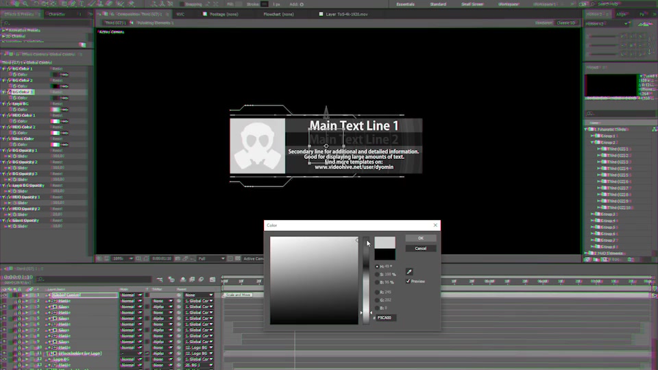The width and height of the screenshot is (658, 370).
Task: Switch to the Character panel tab
Action: (x=57, y=14)
